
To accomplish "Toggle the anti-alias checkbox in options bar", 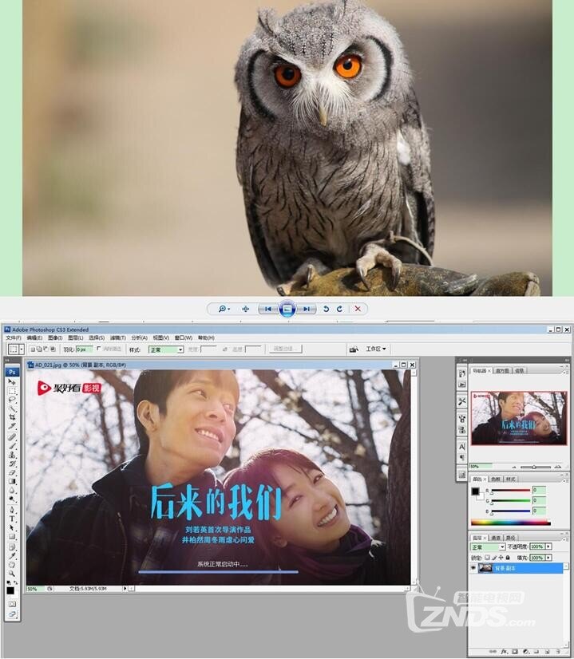I will pyautogui.click(x=99, y=349).
